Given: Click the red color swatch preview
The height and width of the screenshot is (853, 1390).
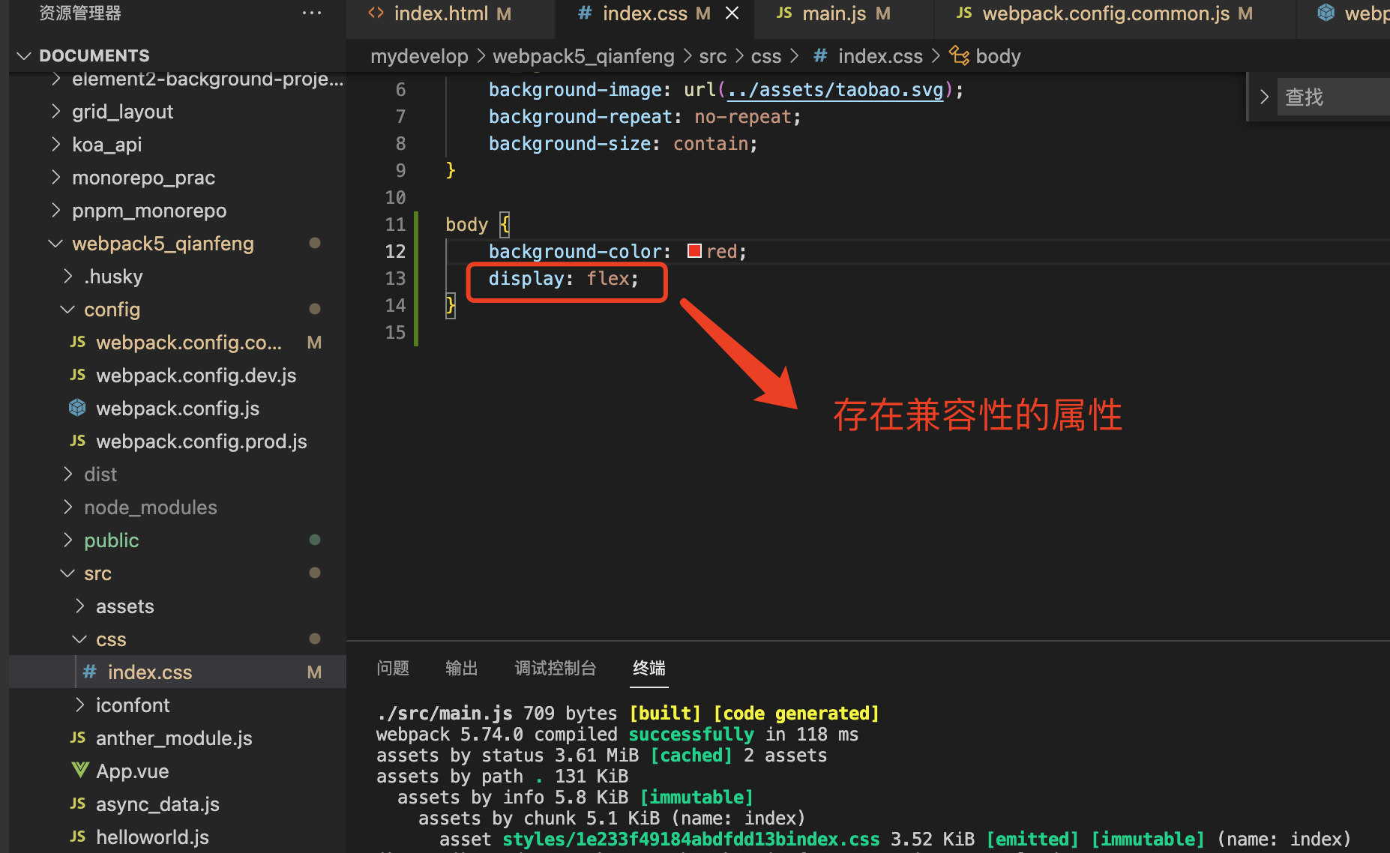Looking at the screenshot, I should pos(694,251).
